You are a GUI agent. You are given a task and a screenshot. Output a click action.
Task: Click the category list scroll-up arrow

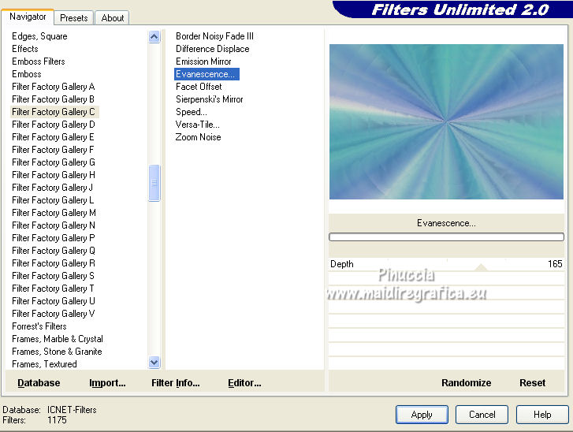[x=154, y=36]
